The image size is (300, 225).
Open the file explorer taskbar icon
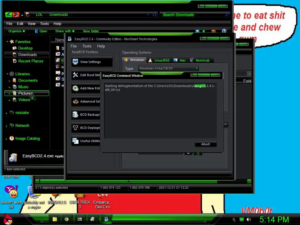click(x=55, y=219)
